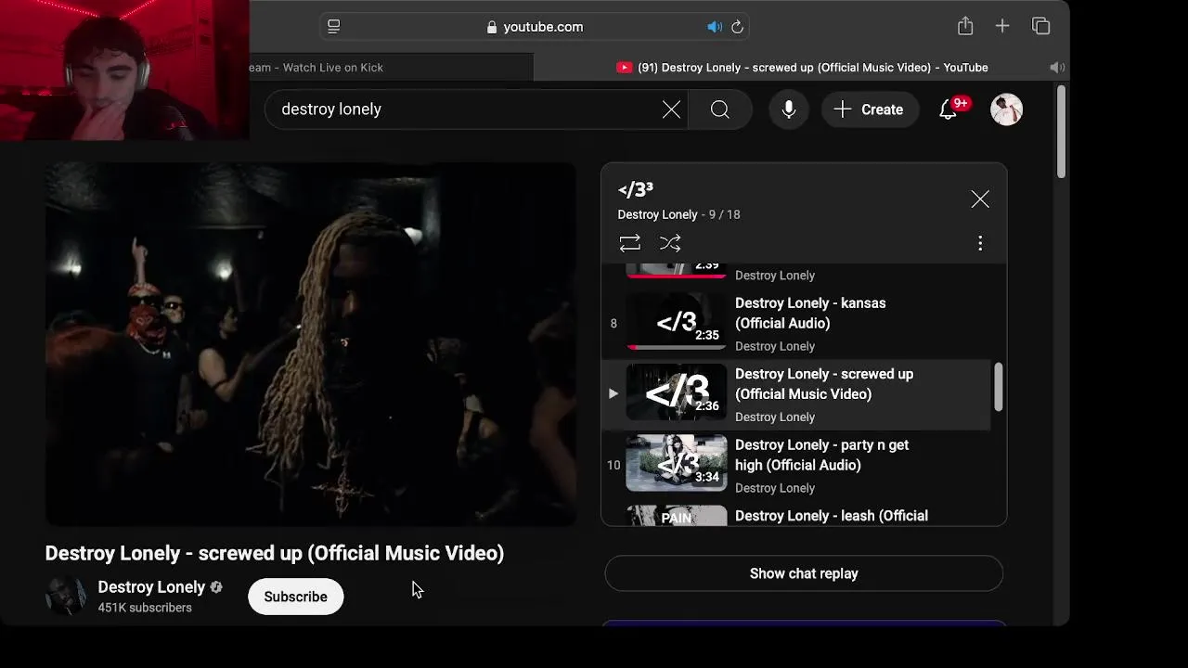Click the youtube.com address text
Image resolution: width=1188 pixels, height=668 pixels.
[543, 27]
